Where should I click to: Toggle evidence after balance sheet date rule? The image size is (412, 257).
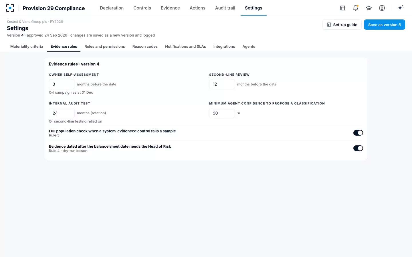click(x=358, y=148)
